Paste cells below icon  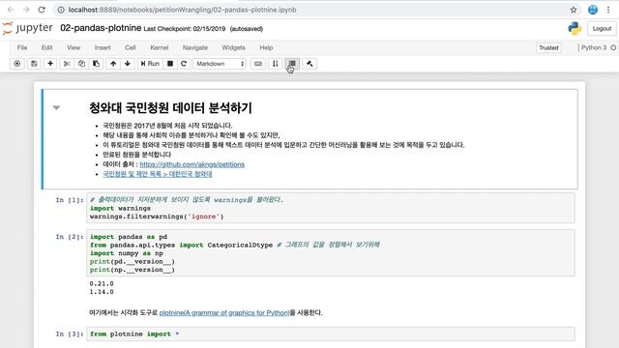96,64
